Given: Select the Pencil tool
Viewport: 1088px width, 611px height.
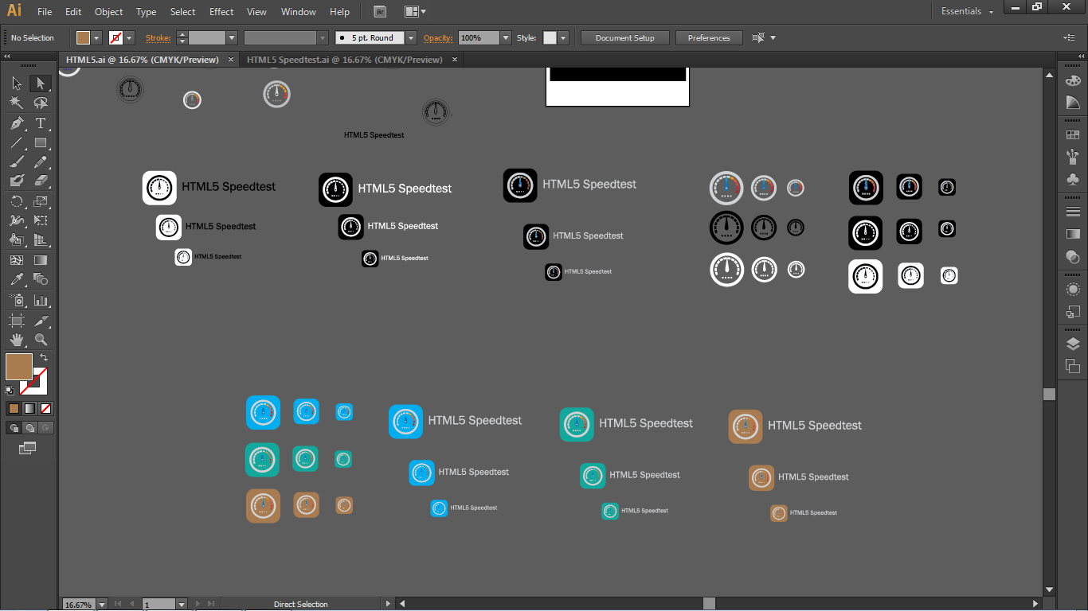Looking at the screenshot, I should pyautogui.click(x=41, y=162).
